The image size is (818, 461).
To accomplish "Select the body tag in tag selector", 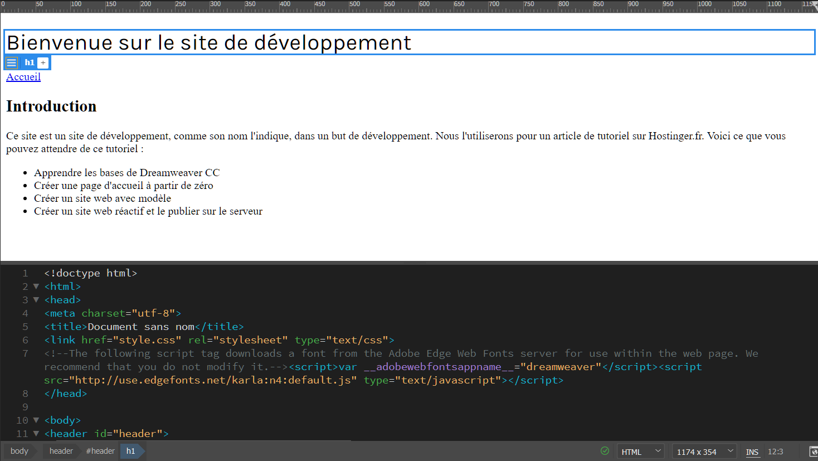I will (x=19, y=451).
